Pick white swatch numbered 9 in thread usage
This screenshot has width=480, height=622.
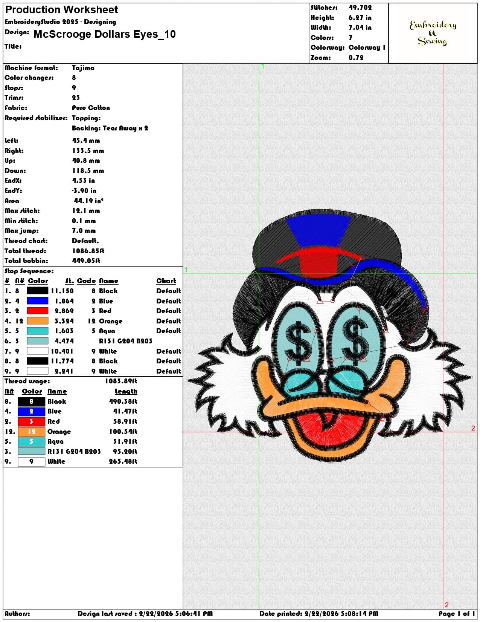(x=32, y=461)
